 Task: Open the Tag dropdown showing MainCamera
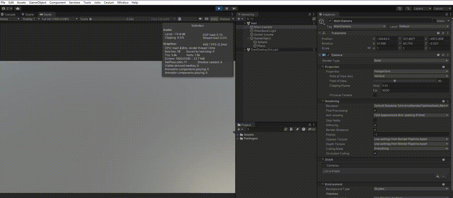359,26
